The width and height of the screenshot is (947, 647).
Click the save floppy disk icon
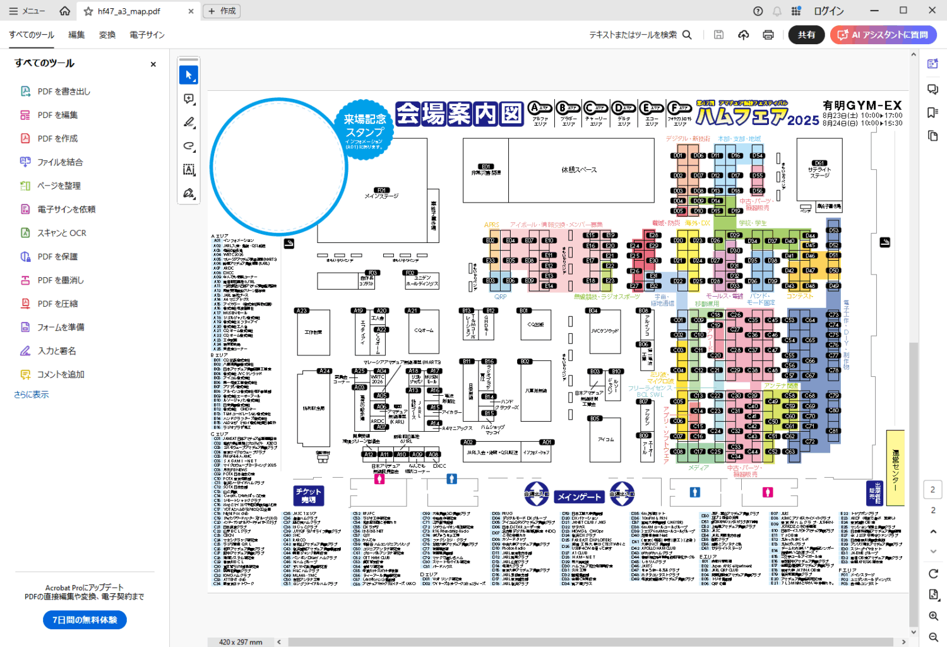coord(718,35)
